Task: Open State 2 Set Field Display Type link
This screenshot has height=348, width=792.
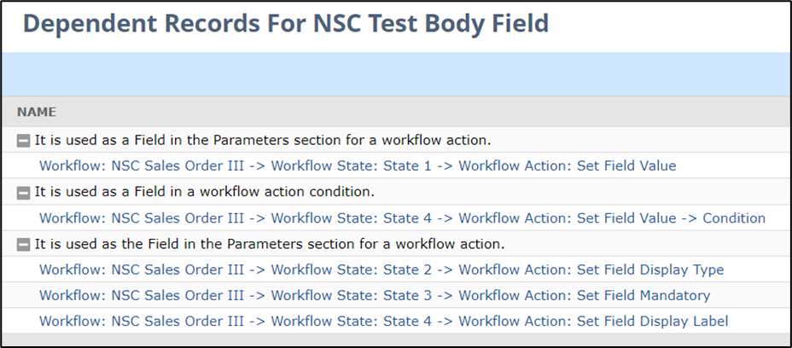Action: click(381, 270)
